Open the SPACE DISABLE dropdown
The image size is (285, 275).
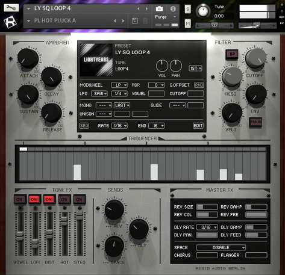(221, 247)
